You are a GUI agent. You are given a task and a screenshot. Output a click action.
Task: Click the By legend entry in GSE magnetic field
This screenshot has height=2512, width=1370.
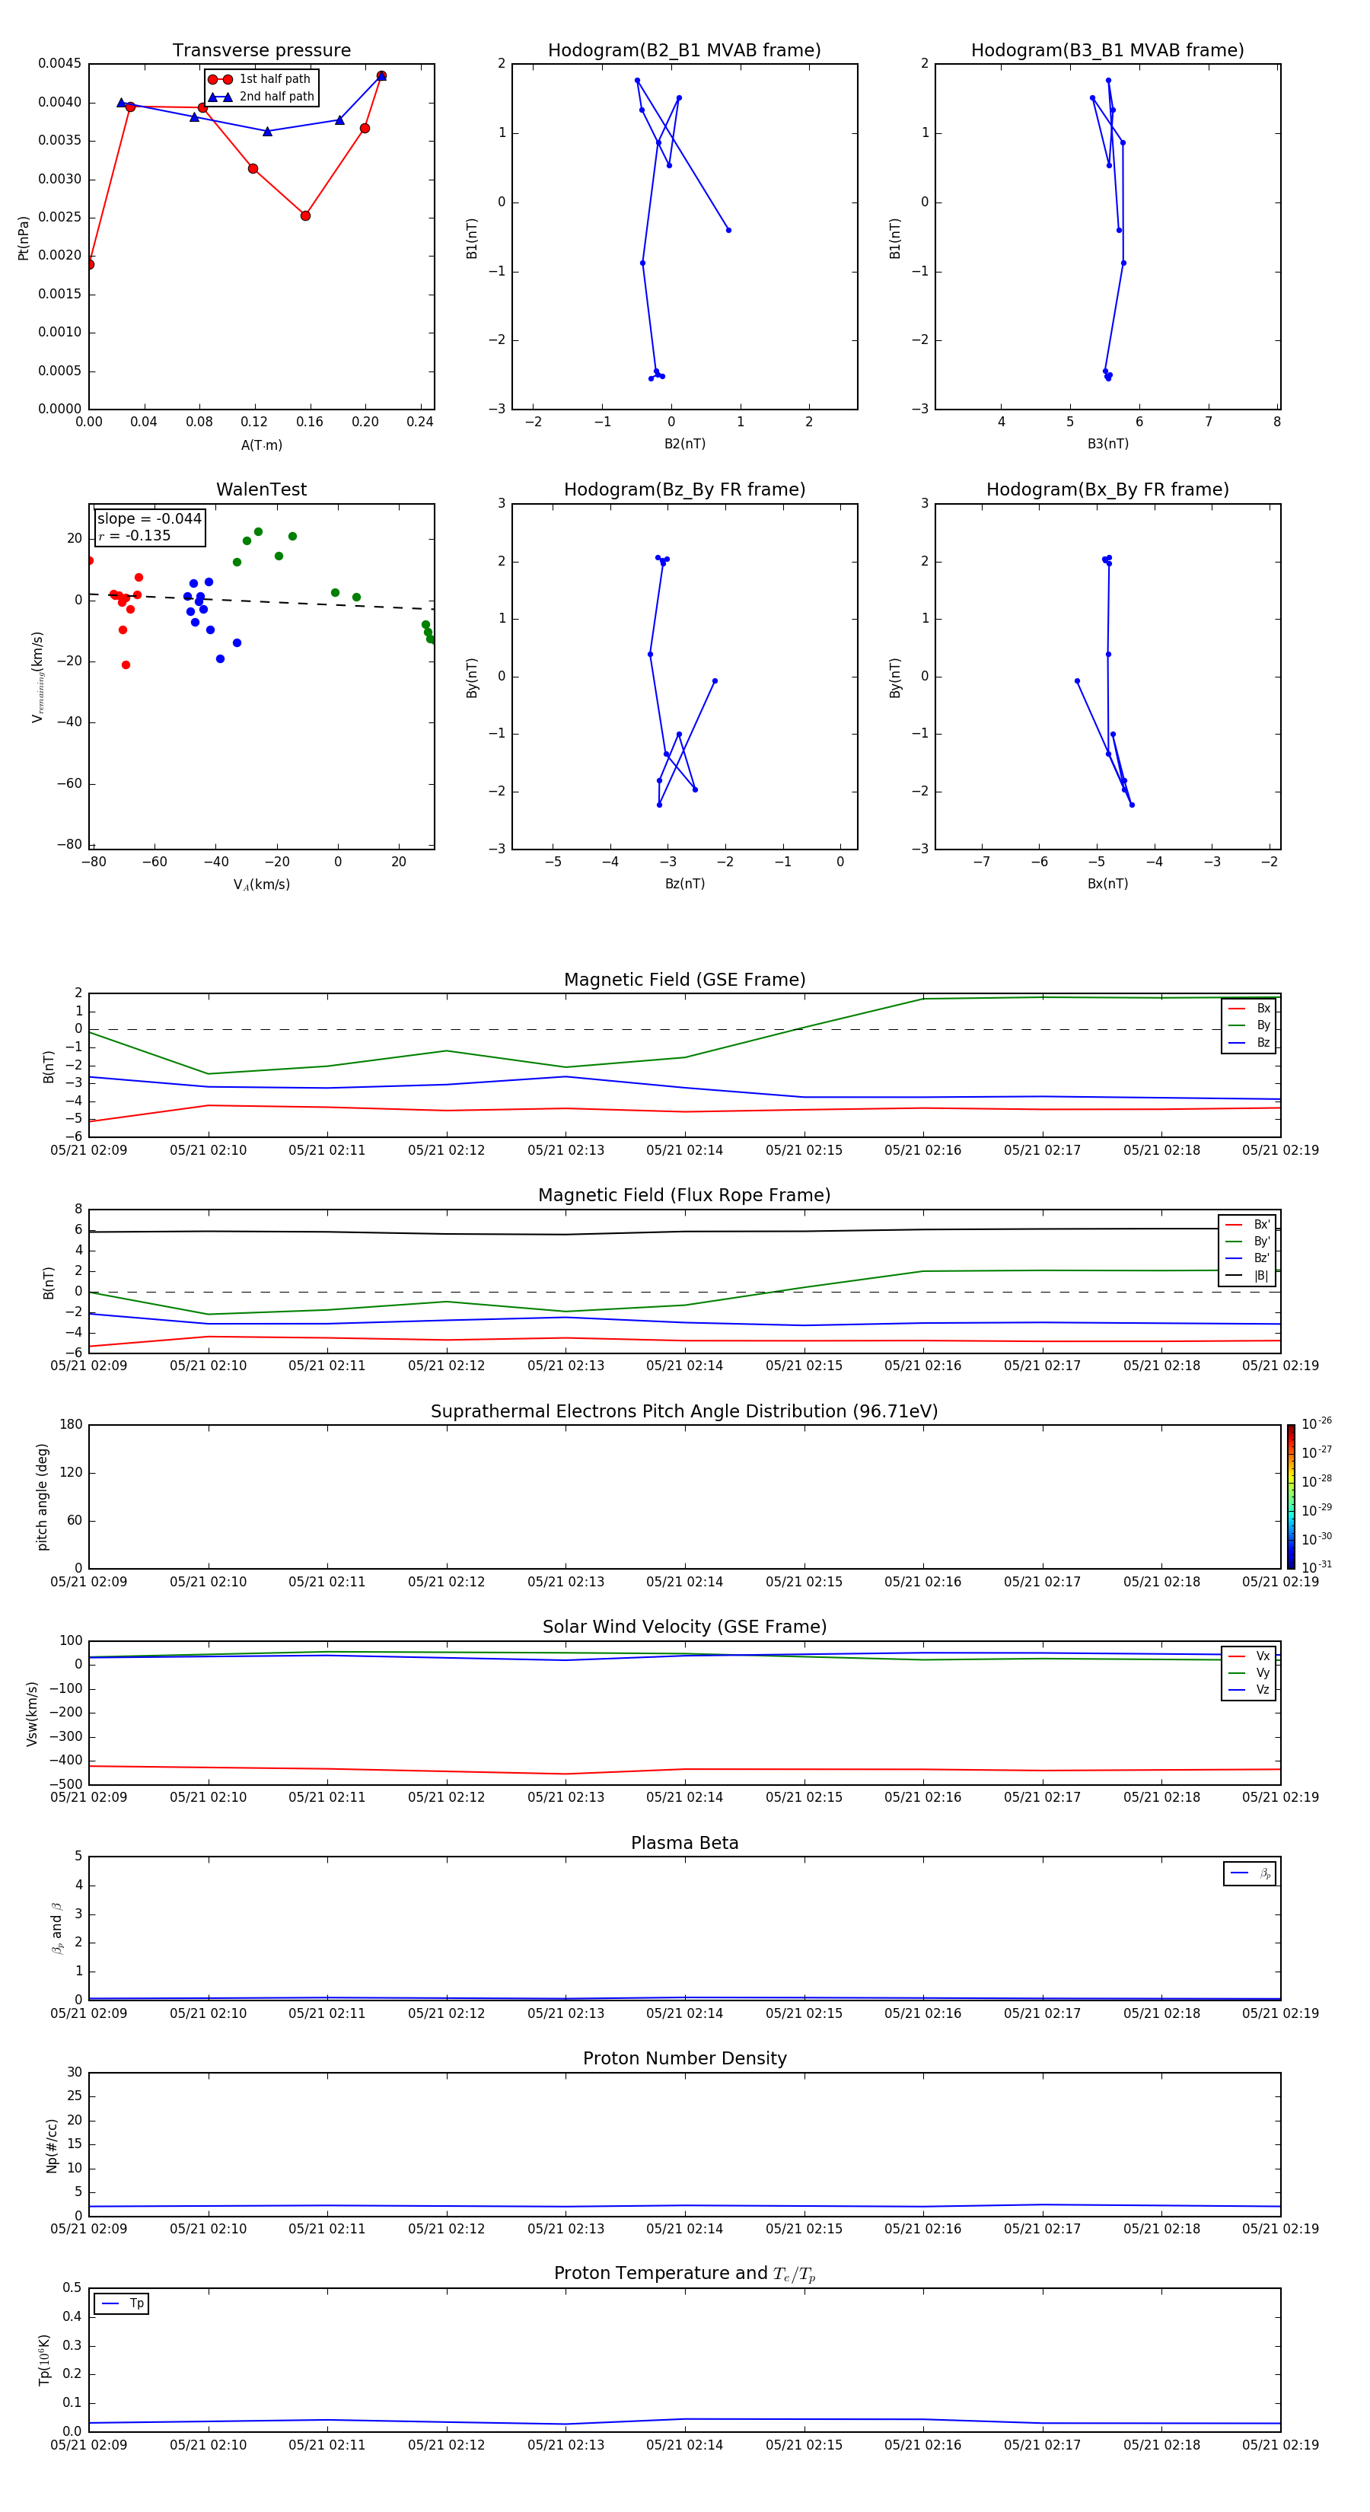[1249, 1025]
